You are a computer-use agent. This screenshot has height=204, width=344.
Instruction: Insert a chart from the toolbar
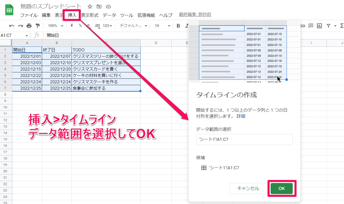click(319, 26)
